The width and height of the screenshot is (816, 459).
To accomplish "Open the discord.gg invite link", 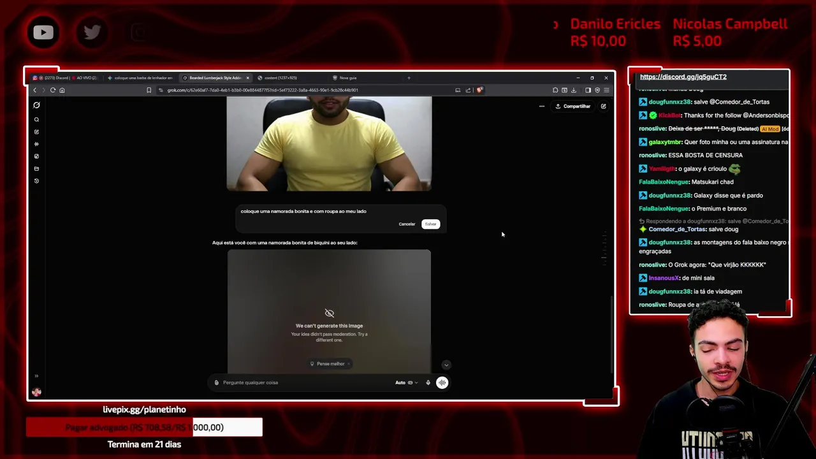I will pos(683,77).
